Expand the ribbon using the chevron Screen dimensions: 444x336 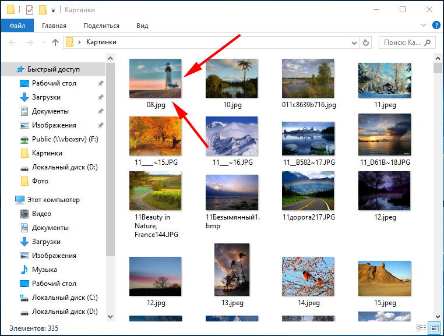424,25
